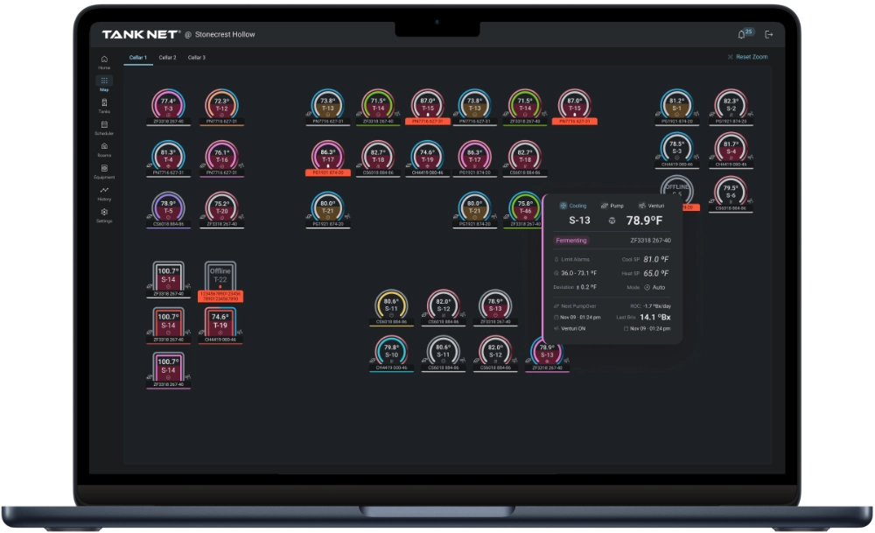The image size is (875, 533).
Task: Expand the Limit Alarms section
Action: click(x=576, y=259)
